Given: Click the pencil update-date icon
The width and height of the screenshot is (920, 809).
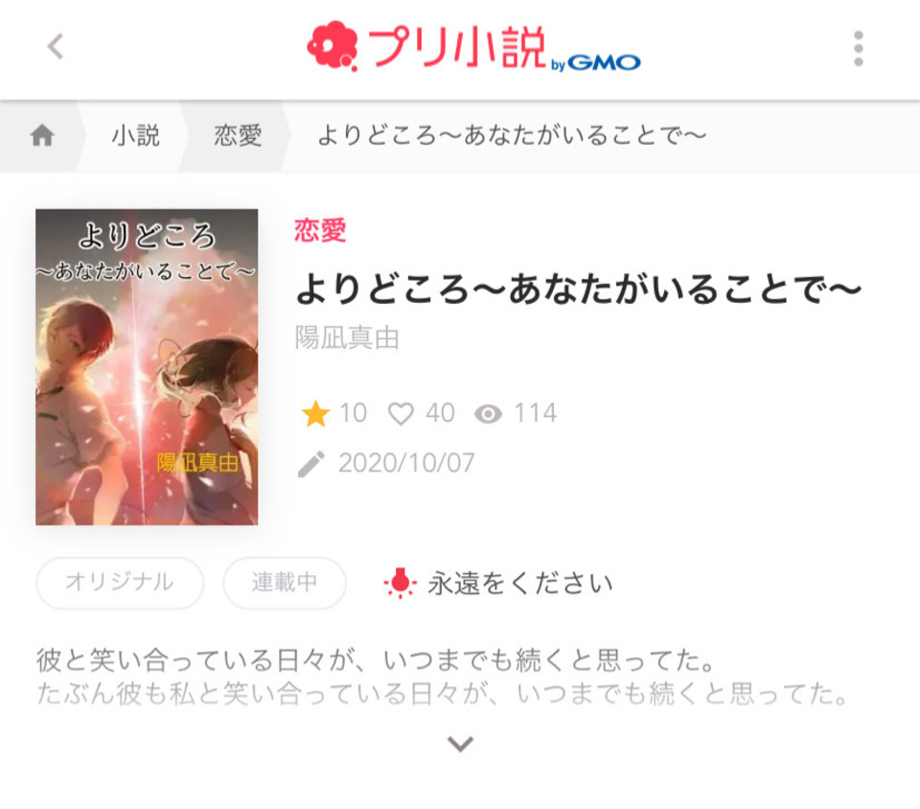Looking at the screenshot, I should pos(310,464).
